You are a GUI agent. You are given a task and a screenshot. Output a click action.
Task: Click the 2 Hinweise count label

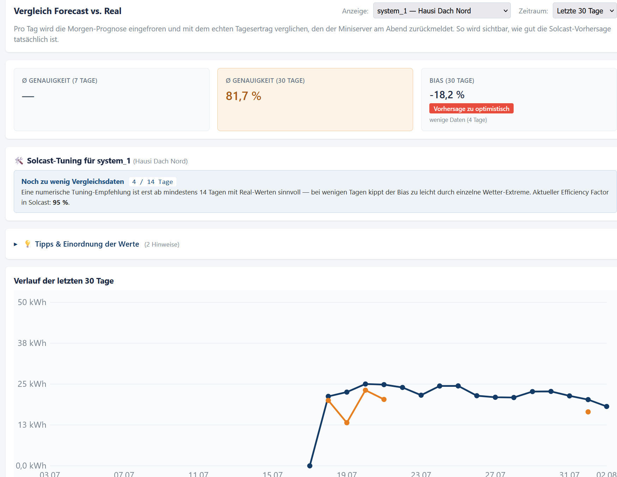point(162,244)
